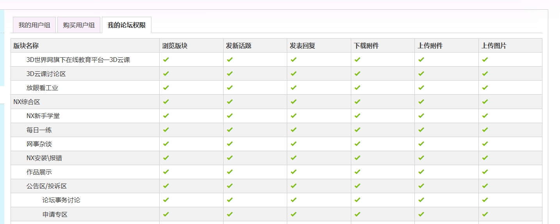The image size is (560, 224).
Task: Select the 3D云课讨论区 forum name
Action: [x=46, y=74]
